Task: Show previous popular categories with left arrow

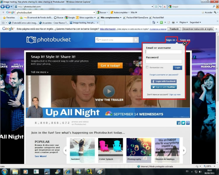Action: coord(65,150)
